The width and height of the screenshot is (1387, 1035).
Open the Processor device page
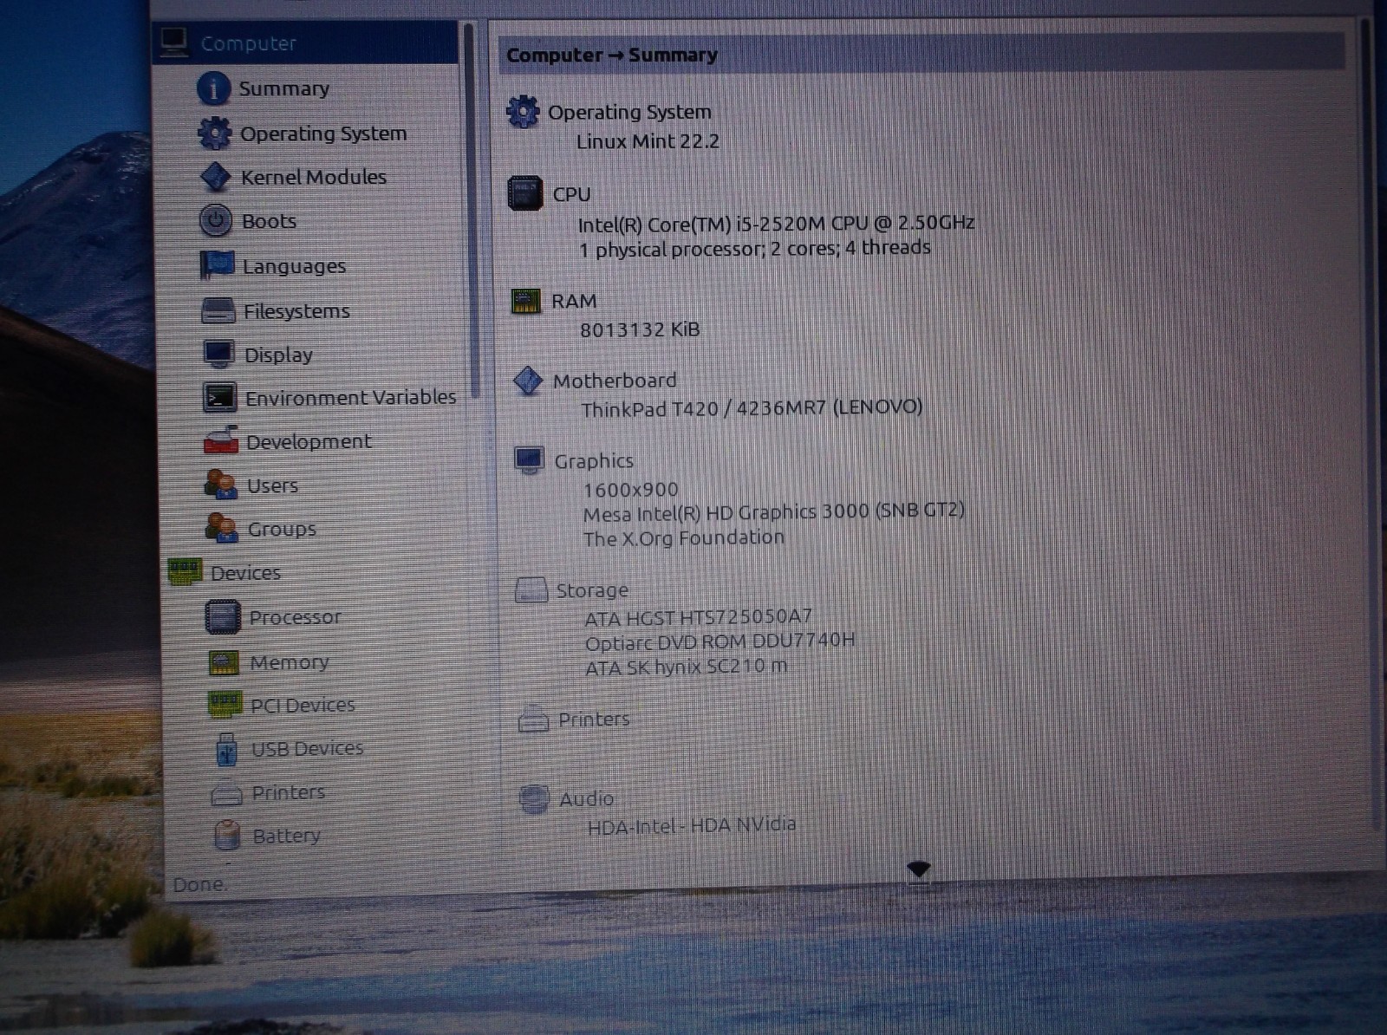295,617
